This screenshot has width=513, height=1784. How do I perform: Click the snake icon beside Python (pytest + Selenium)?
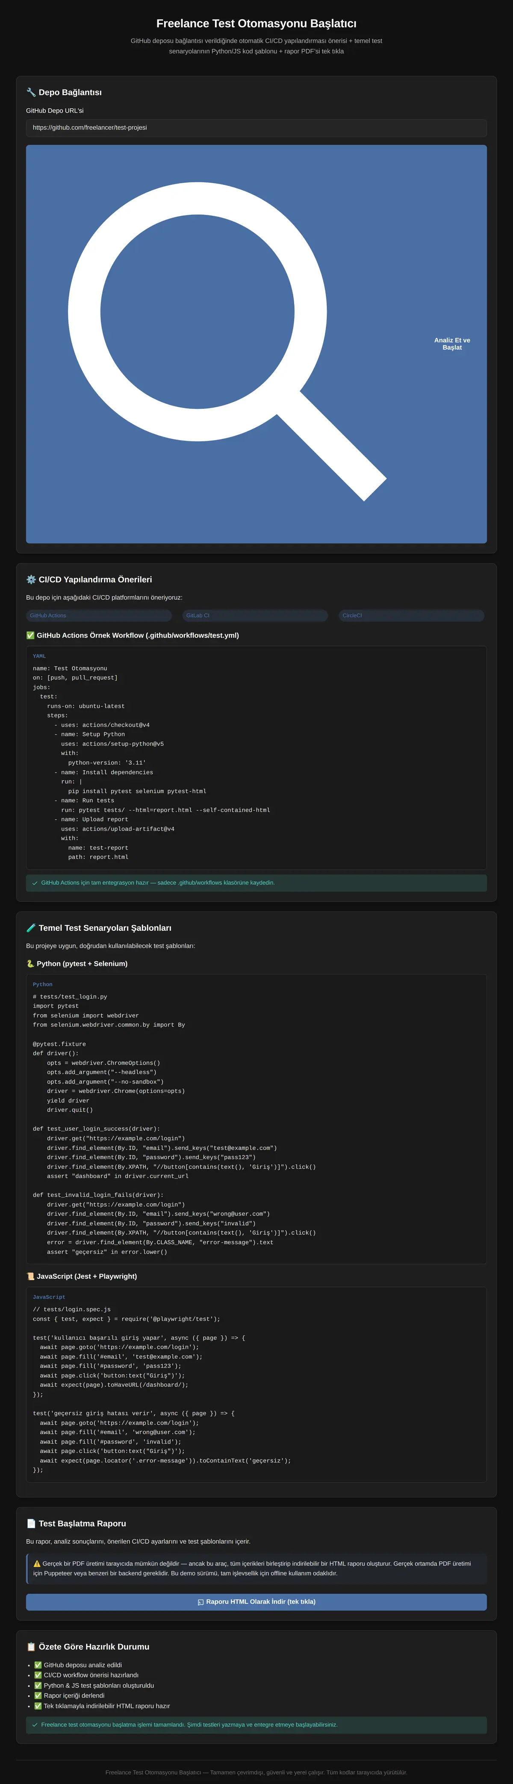pyautogui.click(x=30, y=963)
